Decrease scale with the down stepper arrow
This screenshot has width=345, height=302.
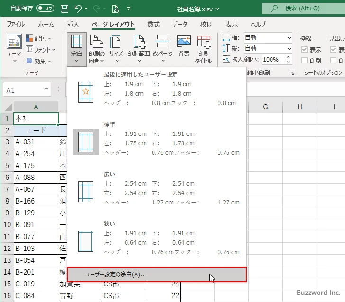click(288, 62)
